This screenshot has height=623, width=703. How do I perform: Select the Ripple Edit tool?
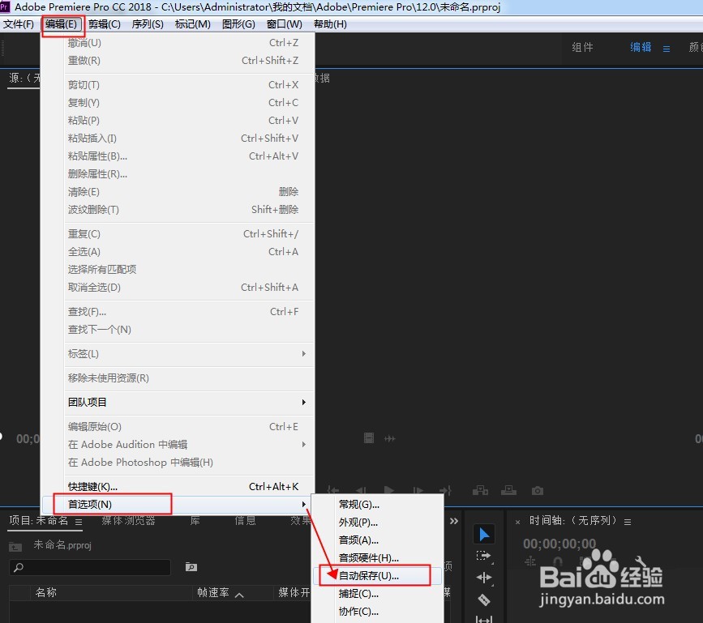tap(484, 578)
